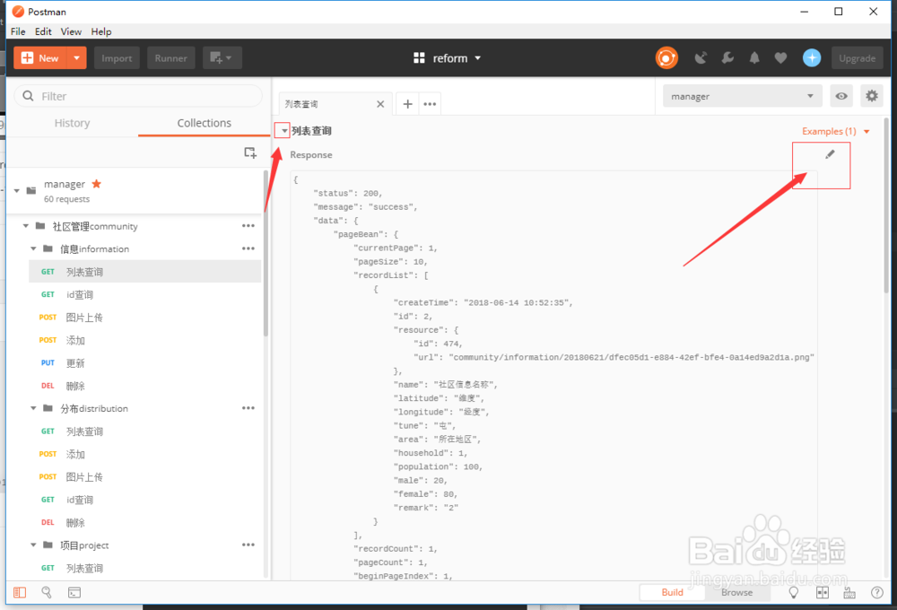Screen dimensions: 897x610
Task: Open the File menu
Action: coord(17,31)
